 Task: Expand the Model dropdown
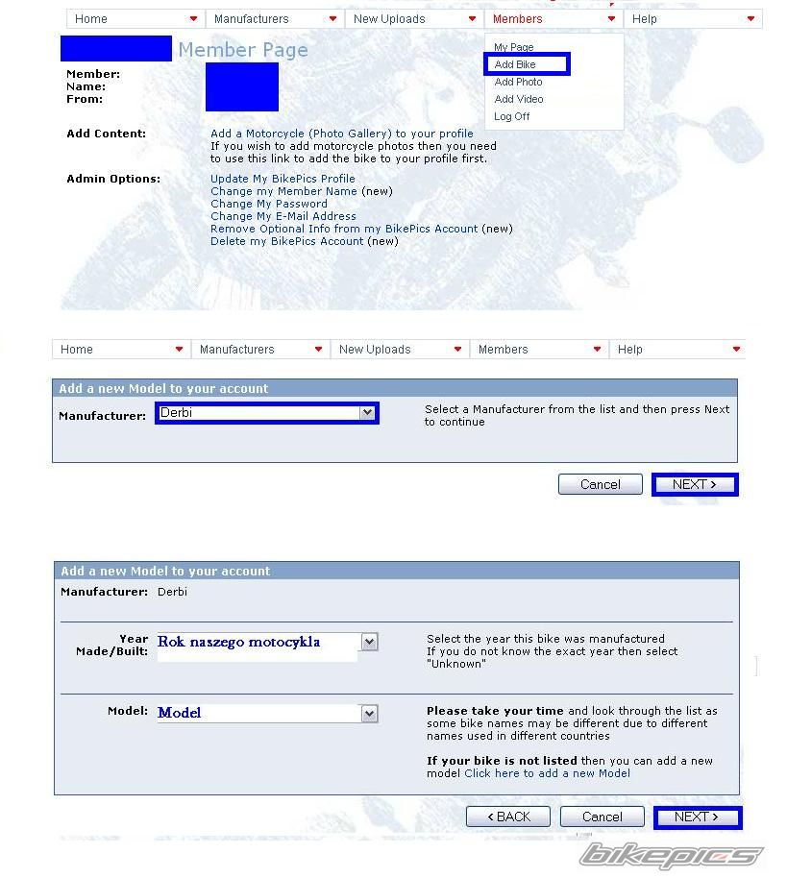point(369,714)
